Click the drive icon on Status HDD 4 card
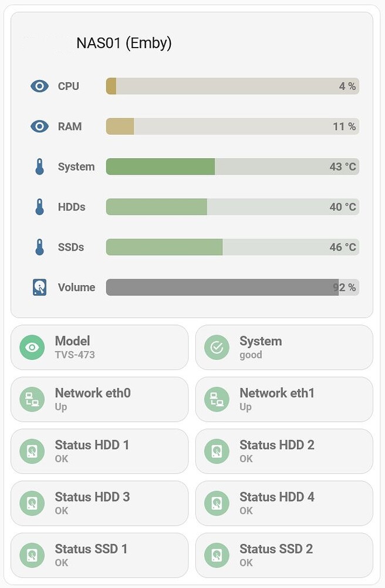The height and width of the screenshot is (588, 385). click(x=217, y=503)
